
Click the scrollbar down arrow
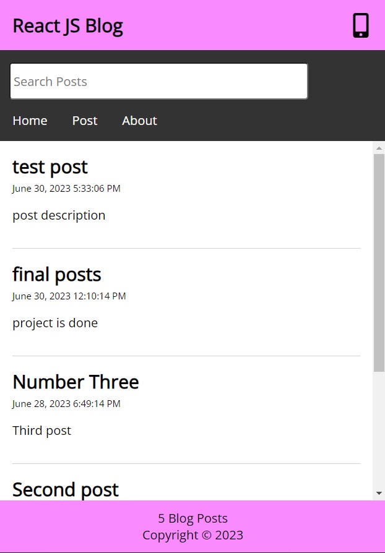coord(379,493)
